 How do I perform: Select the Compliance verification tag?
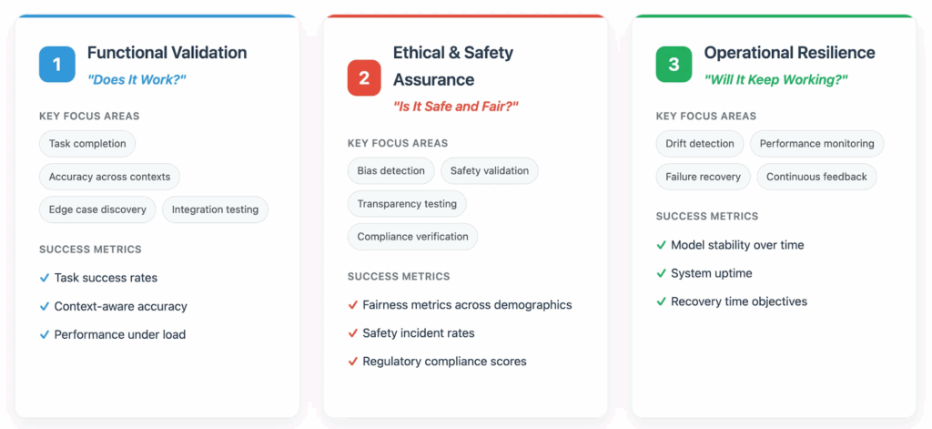click(412, 237)
